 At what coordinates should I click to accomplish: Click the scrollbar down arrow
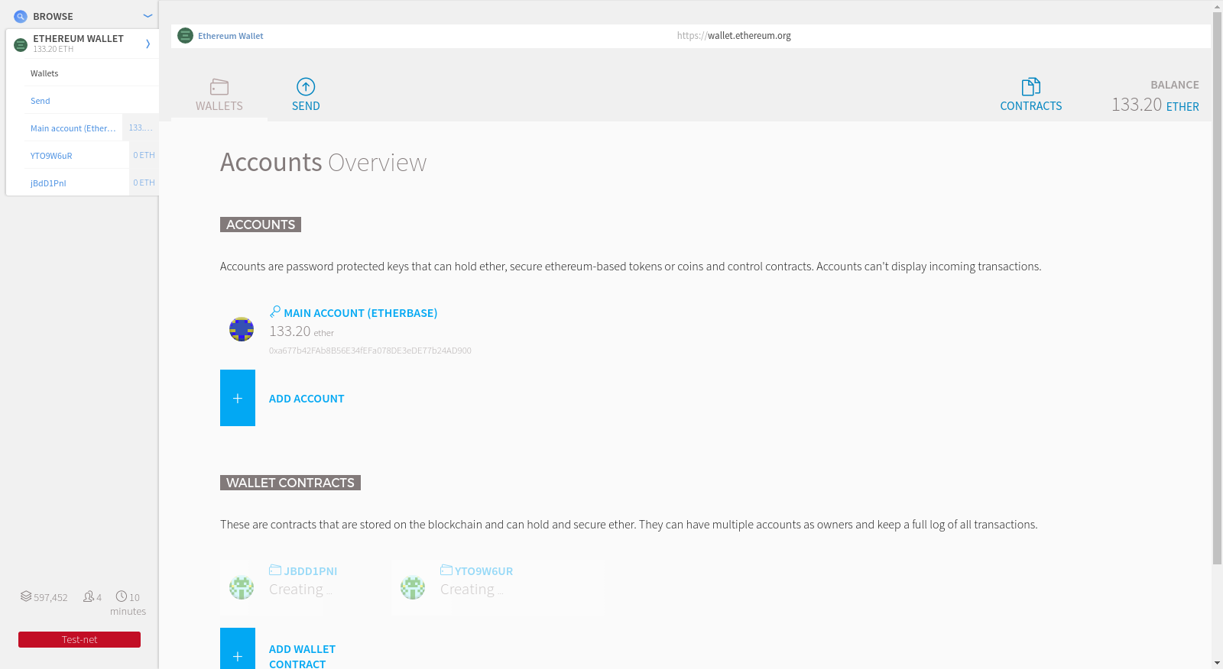[x=1217, y=663]
